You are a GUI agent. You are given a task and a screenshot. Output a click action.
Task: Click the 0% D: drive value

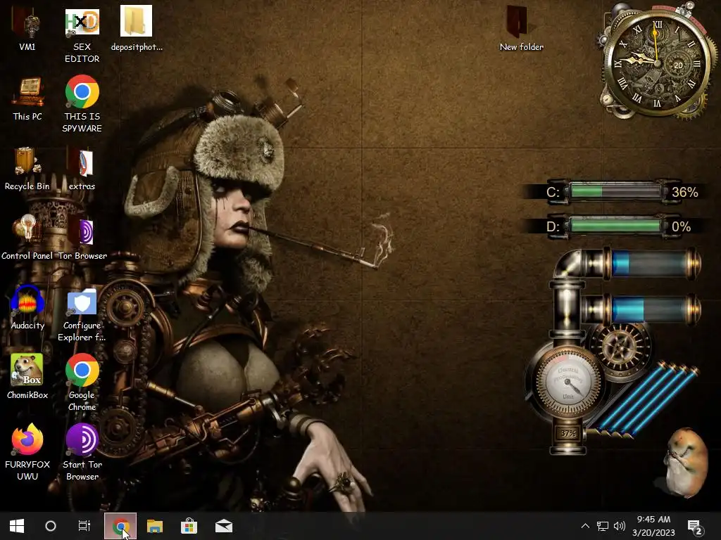[681, 226]
